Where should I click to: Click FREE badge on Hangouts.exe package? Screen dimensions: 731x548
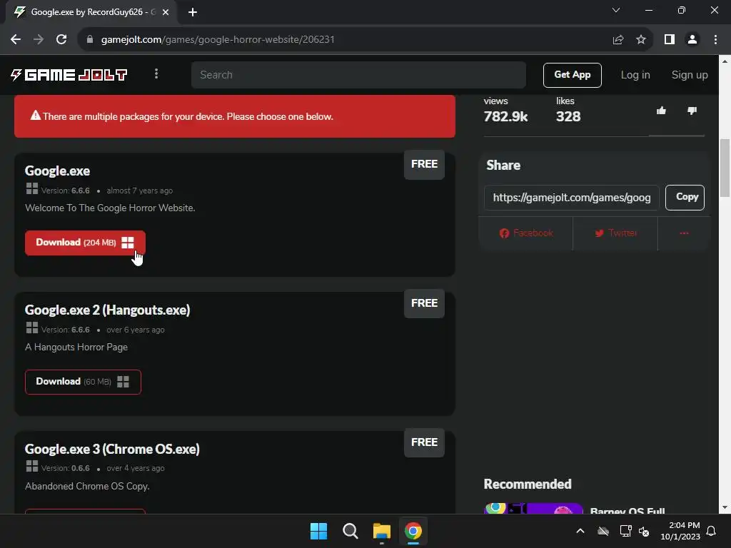(424, 303)
